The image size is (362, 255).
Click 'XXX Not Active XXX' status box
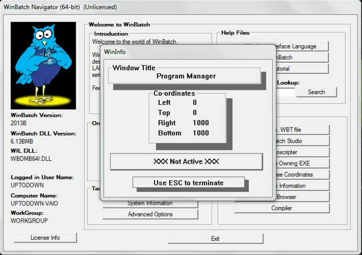coord(186,162)
